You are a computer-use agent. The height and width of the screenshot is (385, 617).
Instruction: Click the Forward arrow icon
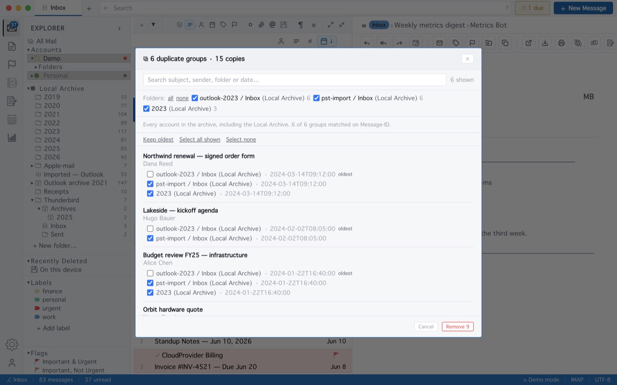pos(399,43)
